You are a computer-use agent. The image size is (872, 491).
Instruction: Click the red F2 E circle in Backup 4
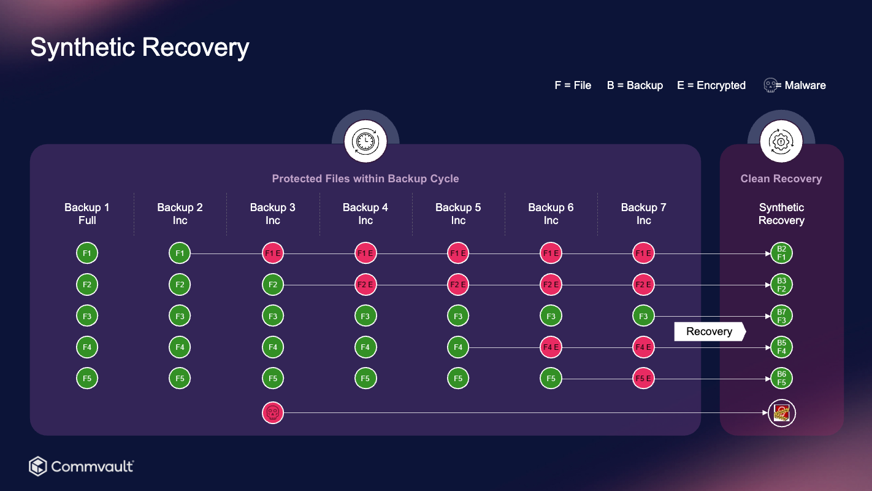[x=365, y=285]
